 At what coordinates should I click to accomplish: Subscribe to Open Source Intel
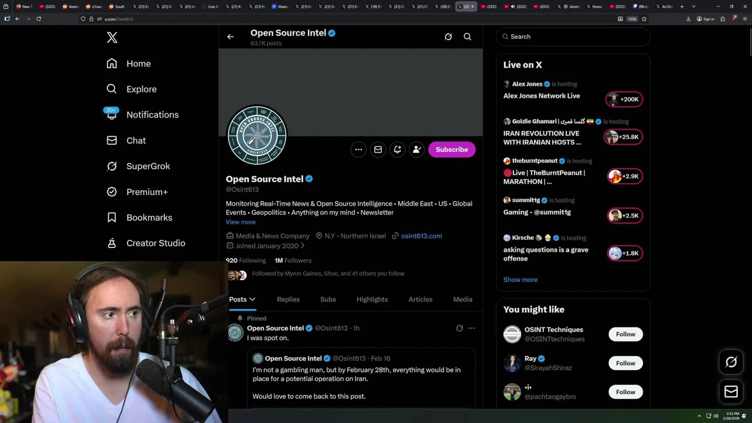click(452, 149)
